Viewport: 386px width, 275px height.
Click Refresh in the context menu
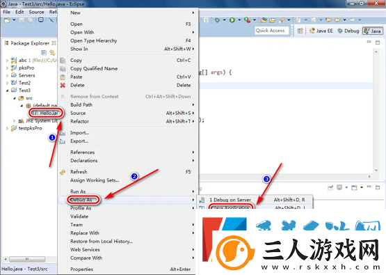click(x=127, y=172)
